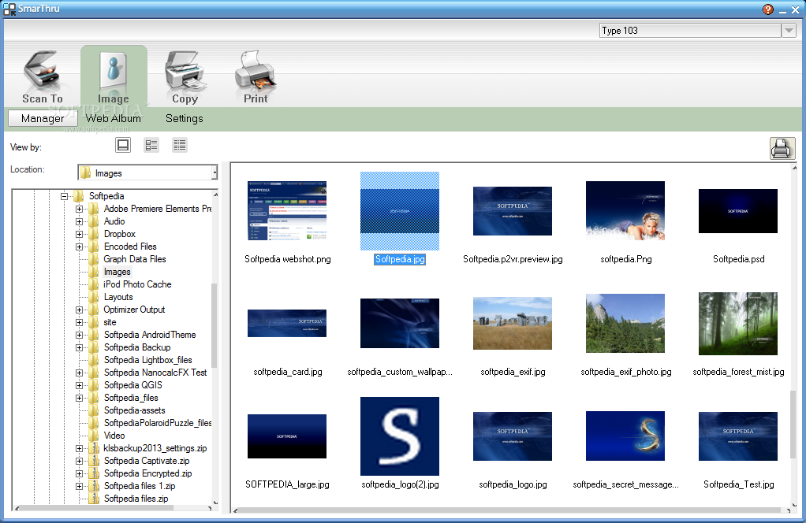806x523 pixels.
Task: Open the Settings tab
Action: click(x=184, y=119)
